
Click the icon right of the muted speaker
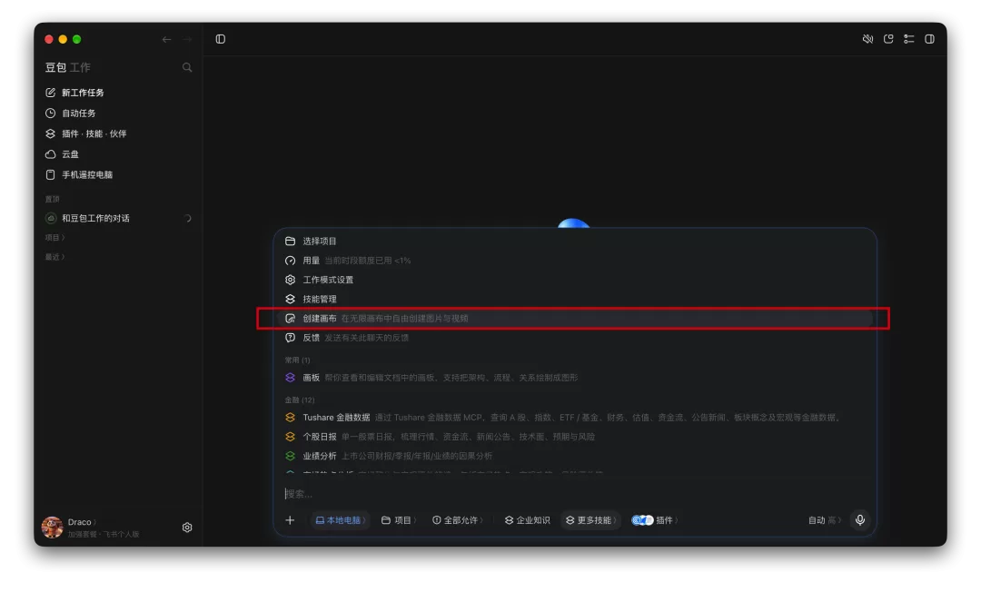888,39
